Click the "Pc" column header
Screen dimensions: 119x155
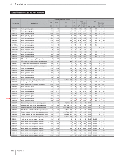coord(74,22)
